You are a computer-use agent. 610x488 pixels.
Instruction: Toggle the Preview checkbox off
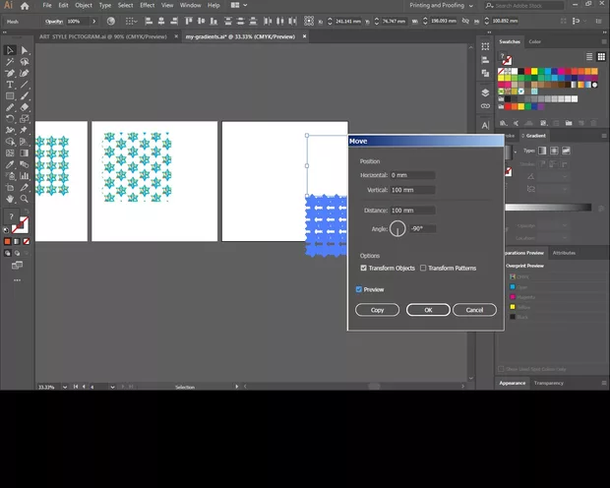click(359, 289)
